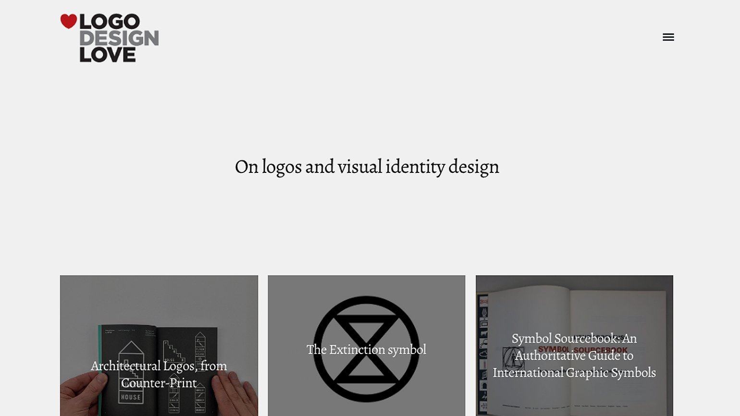Click the LOVE word in the site logo
740x416 pixels.
pos(108,55)
